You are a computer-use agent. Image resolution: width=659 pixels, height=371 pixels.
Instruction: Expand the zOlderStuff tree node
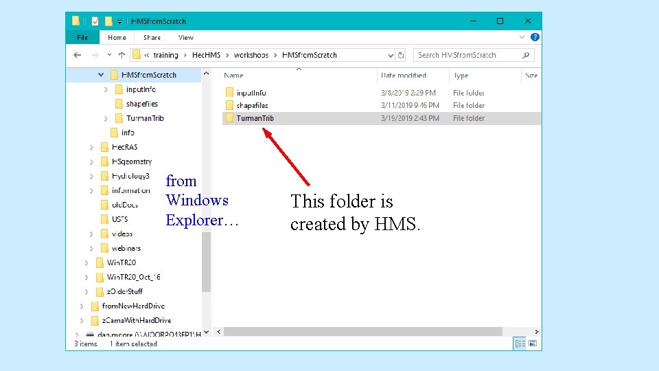[x=86, y=291]
